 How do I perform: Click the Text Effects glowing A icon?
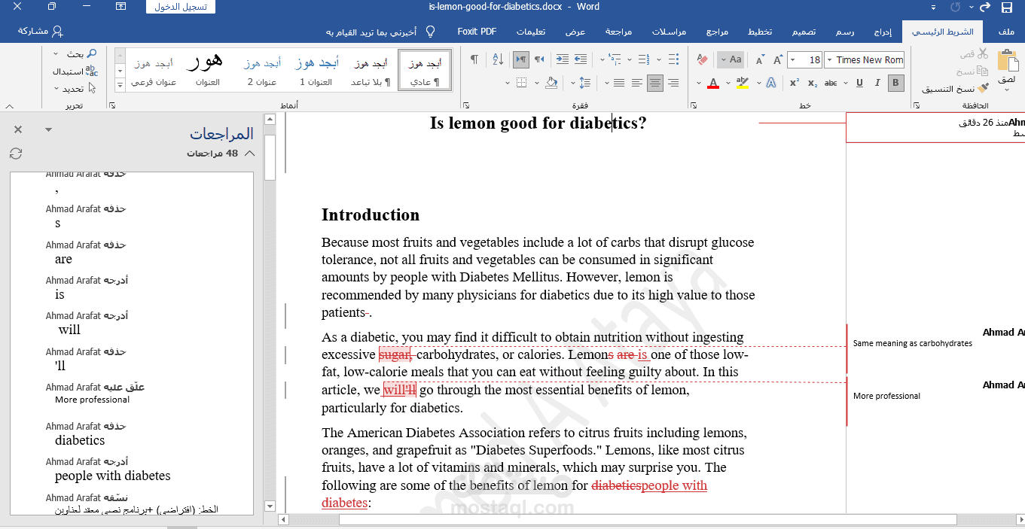pyautogui.click(x=770, y=83)
